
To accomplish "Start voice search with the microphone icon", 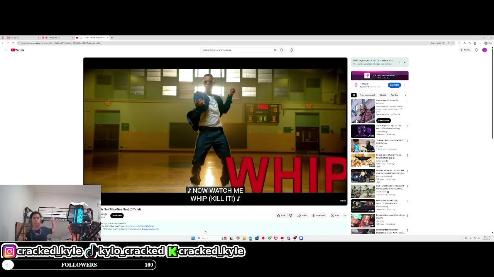I will click(x=291, y=50).
